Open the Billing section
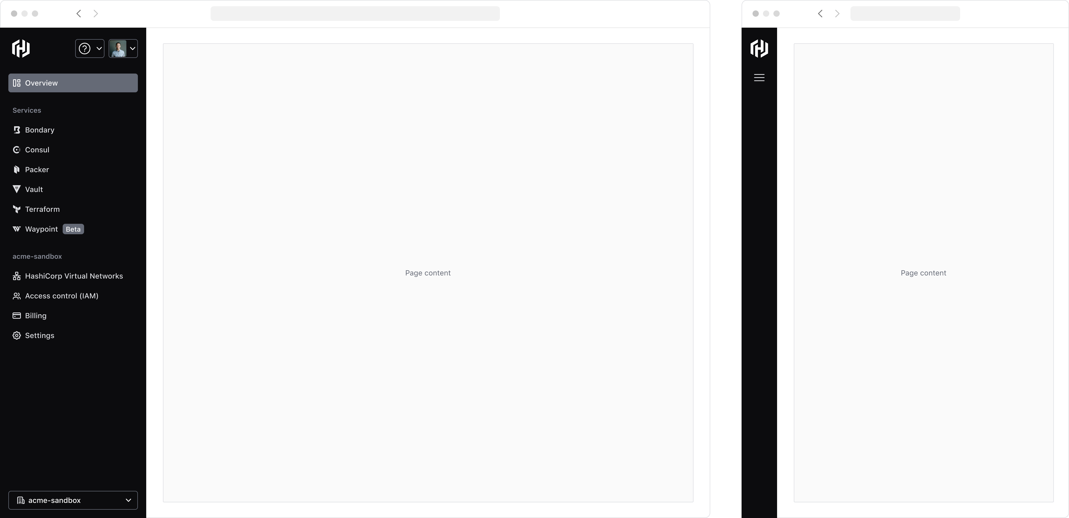This screenshot has width=1069, height=518. [36, 315]
